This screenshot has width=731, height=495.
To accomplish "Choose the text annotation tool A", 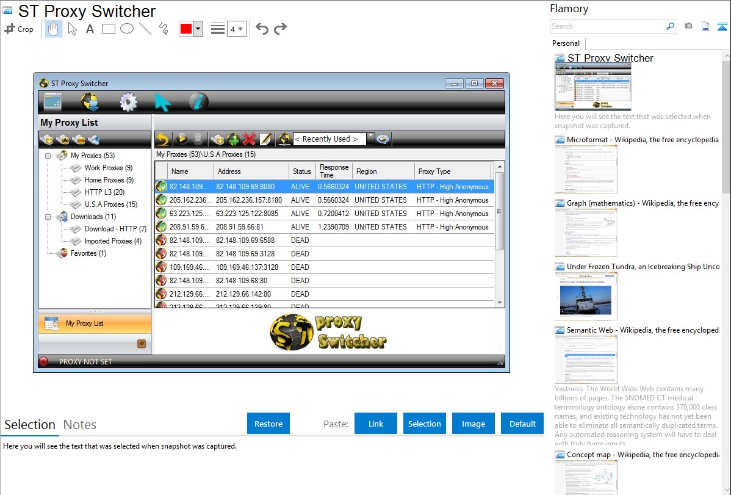I will point(90,29).
